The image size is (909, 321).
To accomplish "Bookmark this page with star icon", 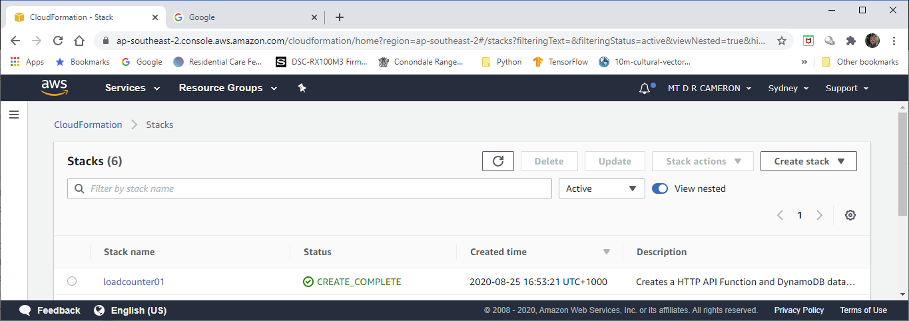I will [x=782, y=41].
